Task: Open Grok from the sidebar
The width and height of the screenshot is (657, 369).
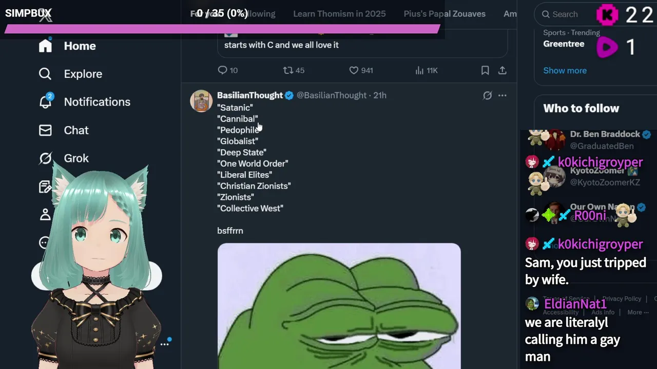Action: pyautogui.click(x=64, y=158)
